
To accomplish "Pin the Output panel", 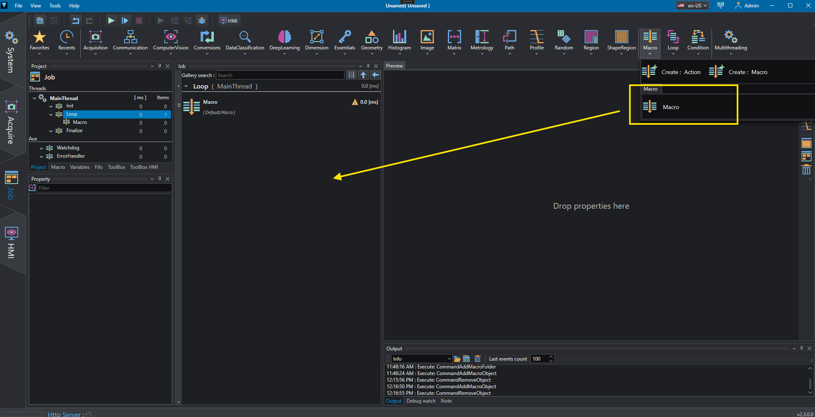I will pos(801,348).
